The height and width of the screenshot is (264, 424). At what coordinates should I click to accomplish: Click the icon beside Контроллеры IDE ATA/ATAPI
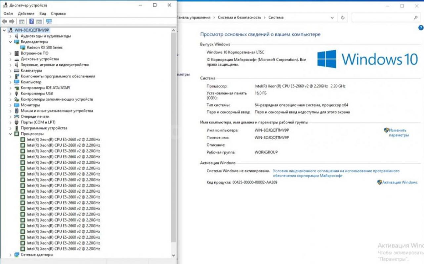pyautogui.click(x=17, y=88)
